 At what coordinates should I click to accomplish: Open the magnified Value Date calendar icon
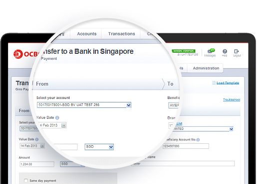(63, 126)
